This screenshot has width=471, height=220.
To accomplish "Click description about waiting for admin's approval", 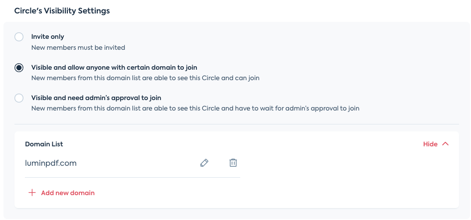I will pyautogui.click(x=195, y=108).
